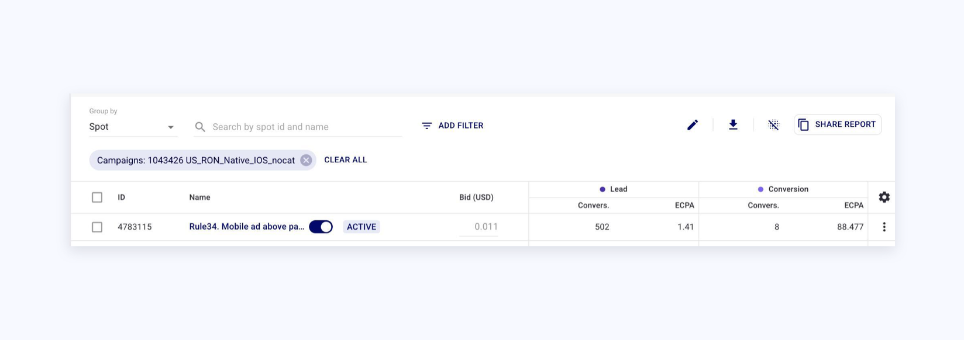The height and width of the screenshot is (340, 964).
Task: Check the box for spot 4783115
Action: (x=97, y=227)
